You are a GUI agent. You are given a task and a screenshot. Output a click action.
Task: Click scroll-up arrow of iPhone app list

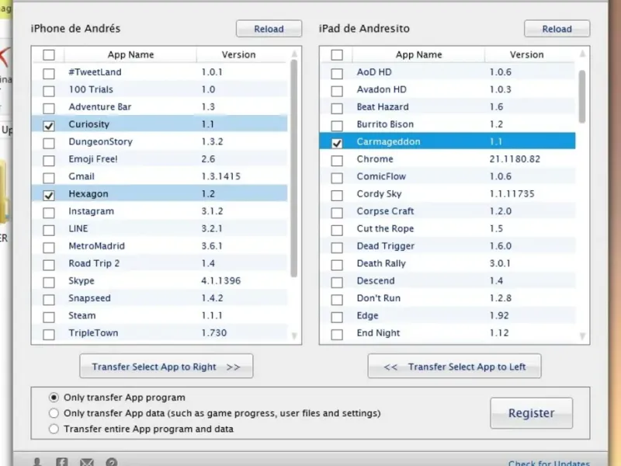[x=294, y=54]
